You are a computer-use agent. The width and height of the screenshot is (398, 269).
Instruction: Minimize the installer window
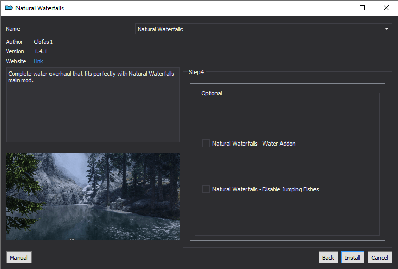[x=339, y=8]
